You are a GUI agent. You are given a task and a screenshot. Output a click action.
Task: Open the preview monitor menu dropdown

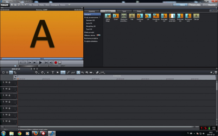(x=2, y=8)
